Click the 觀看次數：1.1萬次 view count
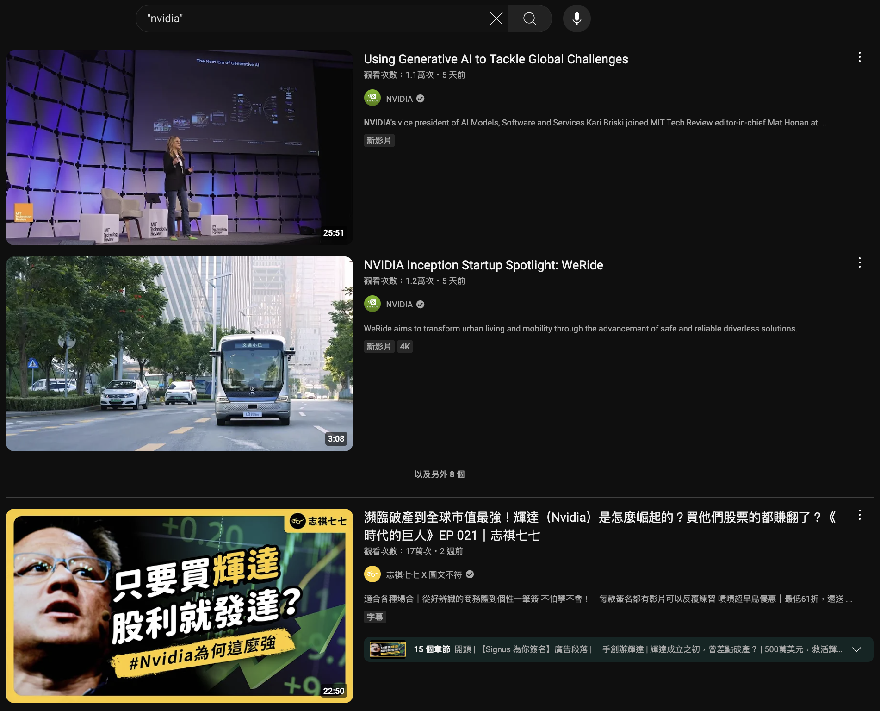The height and width of the screenshot is (711, 880). coord(399,75)
